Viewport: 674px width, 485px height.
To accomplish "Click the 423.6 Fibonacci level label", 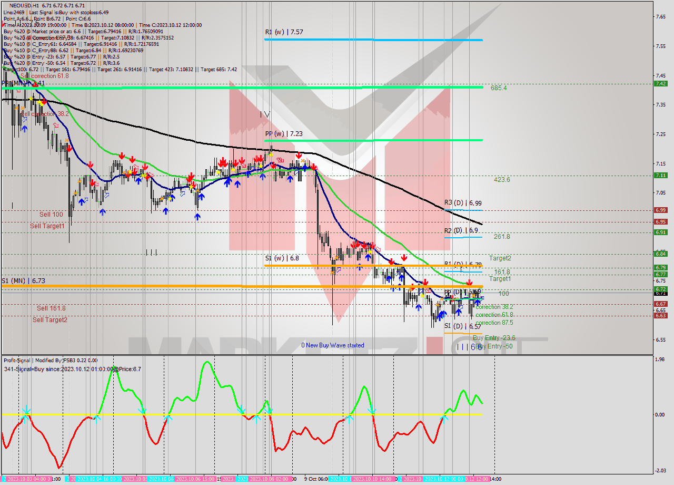I will (502, 180).
